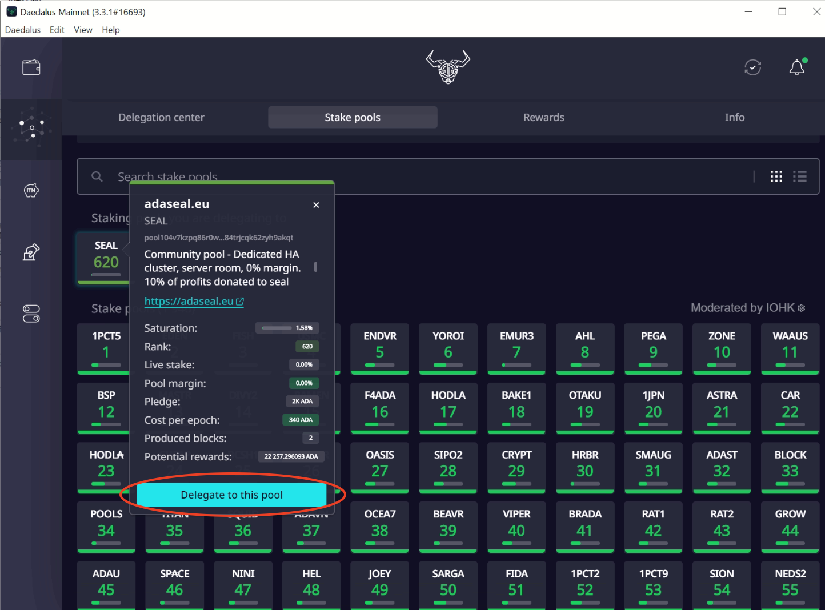Image resolution: width=825 pixels, height=610 pixels.
Task: Select the NEDS2 pool ranked 55
Action: tap(790, 585)
